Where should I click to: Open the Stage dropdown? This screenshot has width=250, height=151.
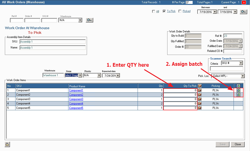(x=80, y=75)
